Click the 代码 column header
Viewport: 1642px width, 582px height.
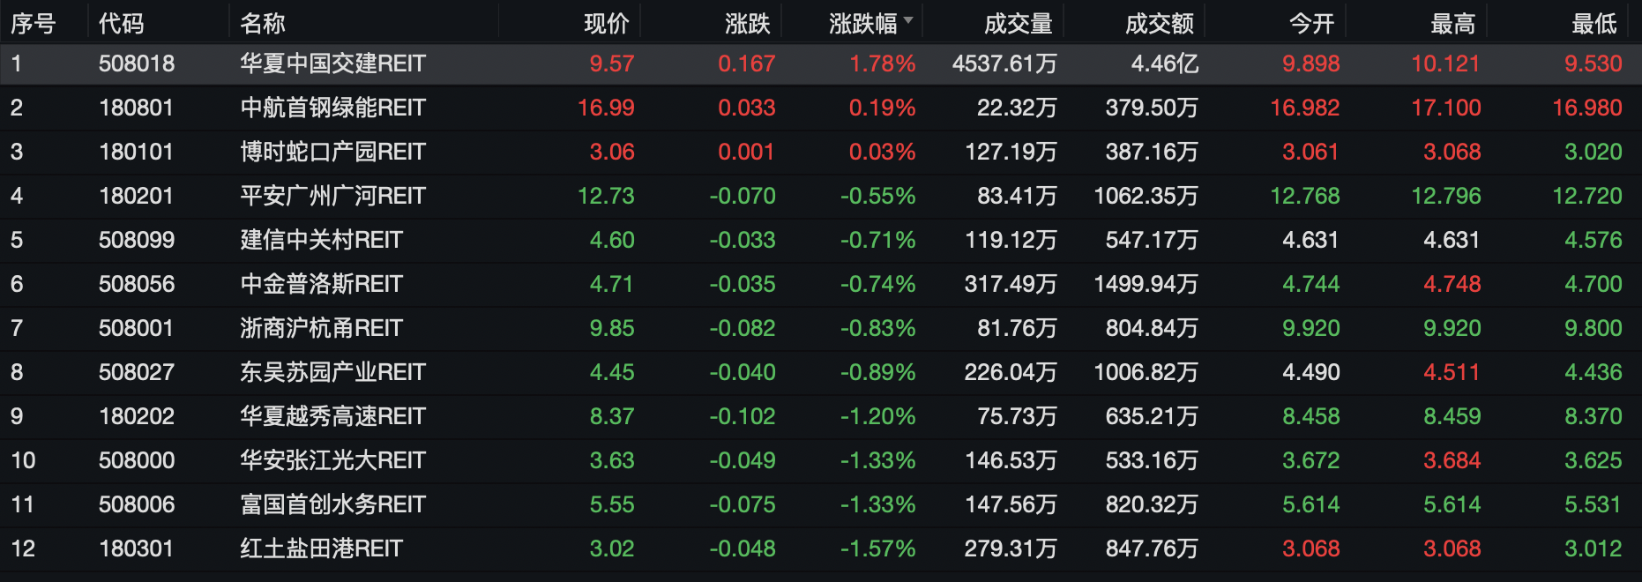(x=121, y=24)
